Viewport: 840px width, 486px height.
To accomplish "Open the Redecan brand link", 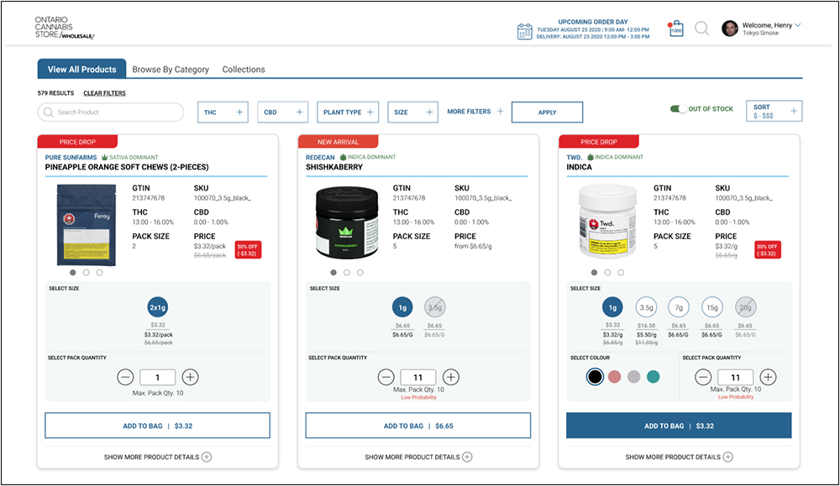I will (320, 158).
